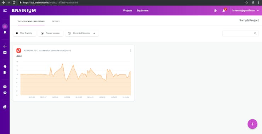Open the sidebar robot icon
The image size is (262, 134).
point(5,52)
